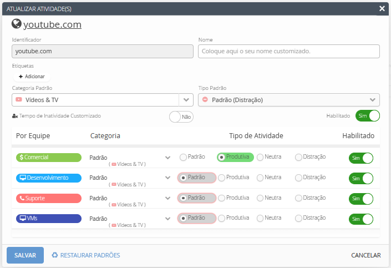Image resolution: width=391 pixels, height=268 pixels.
Task: Choose Padrão radio for Desenvolvimento
Action: [x=183, y=178]
